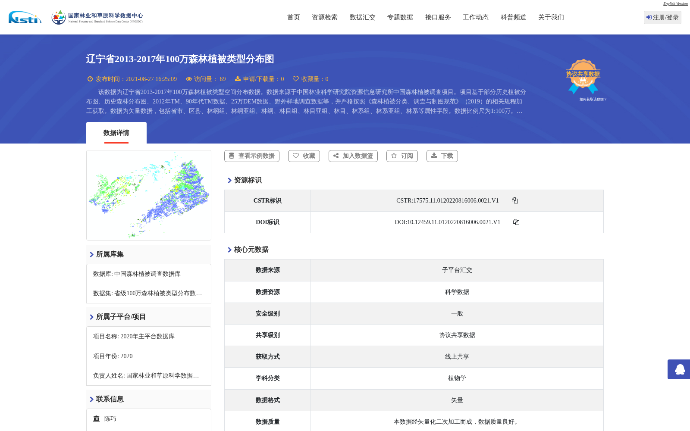Click the heart icon beside 收藏量
The height and width of the screenshot is (431, 690).
[296, 79]
